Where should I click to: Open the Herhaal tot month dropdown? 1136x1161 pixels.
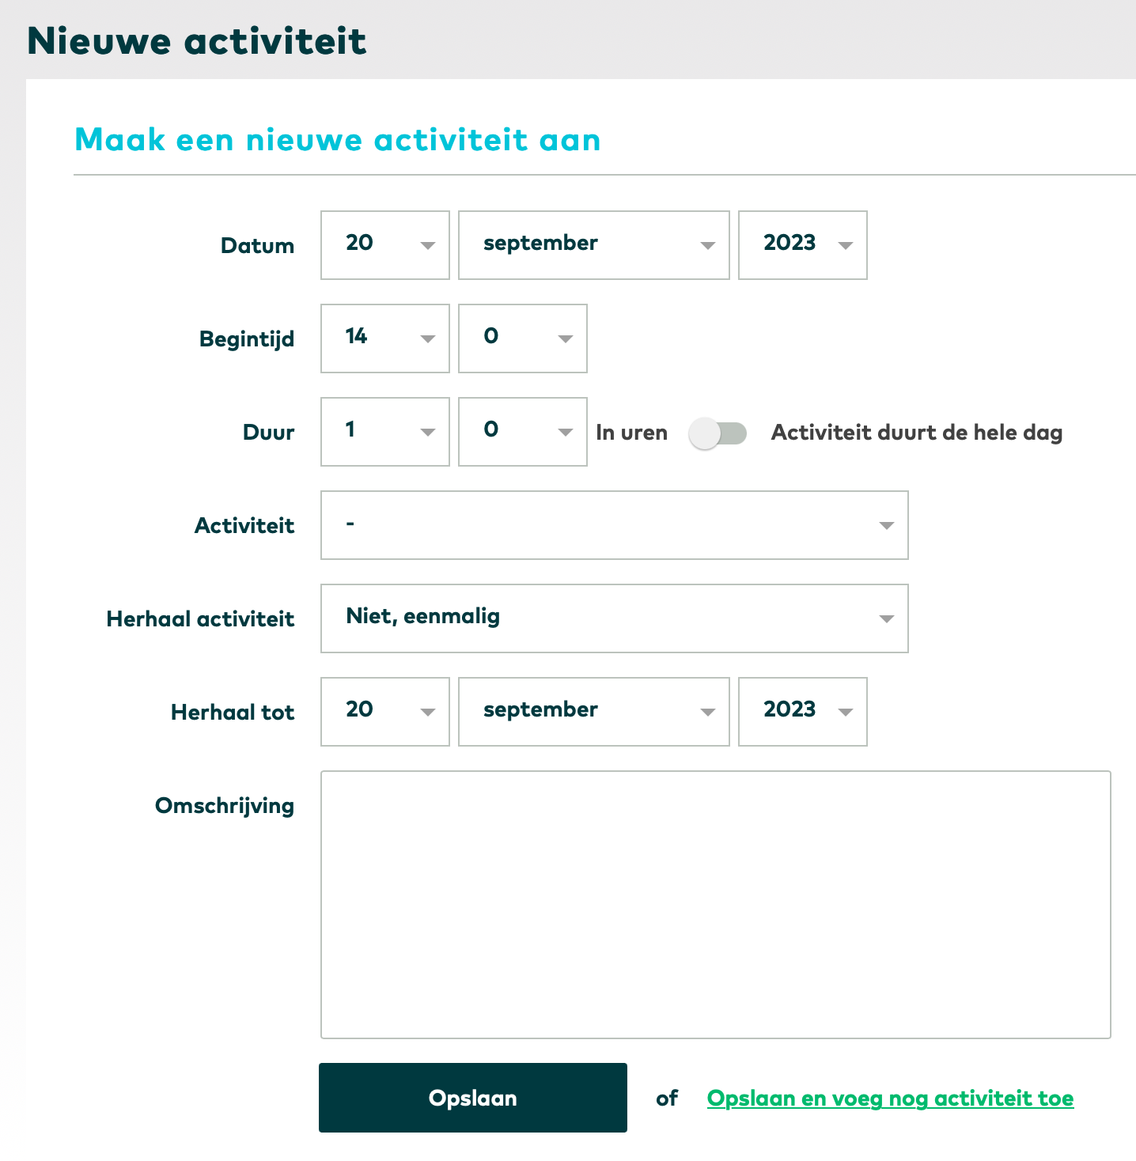(593, 712)
